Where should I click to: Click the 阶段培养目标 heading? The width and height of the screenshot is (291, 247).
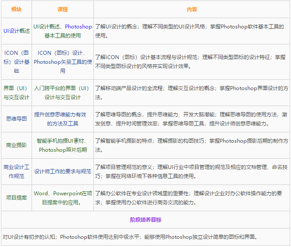tap(145, 219)
